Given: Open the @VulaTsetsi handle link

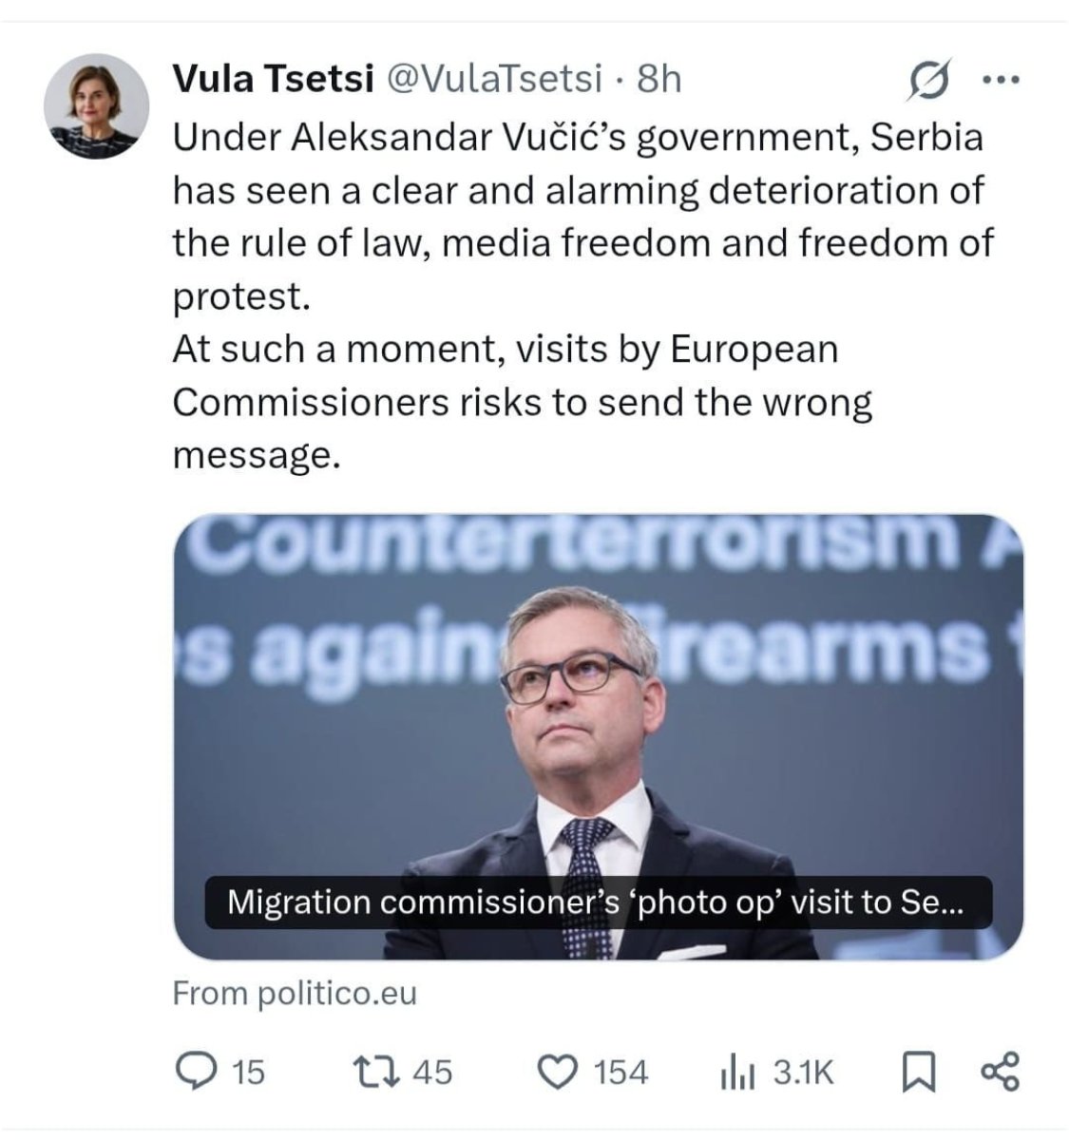Looking at the screenshot, I should click(492, 79).
